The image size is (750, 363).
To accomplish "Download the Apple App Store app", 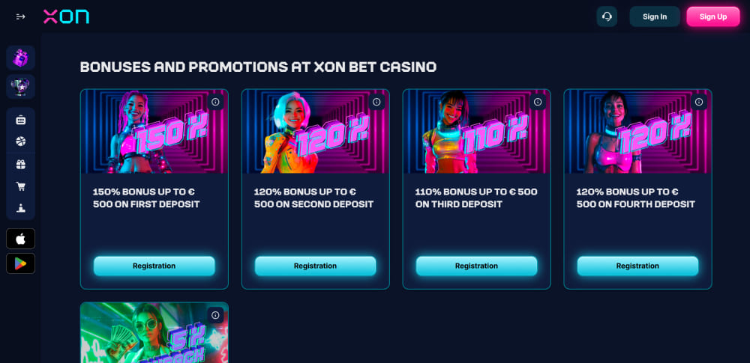I will pyautogui.click(x=20, y=239).
